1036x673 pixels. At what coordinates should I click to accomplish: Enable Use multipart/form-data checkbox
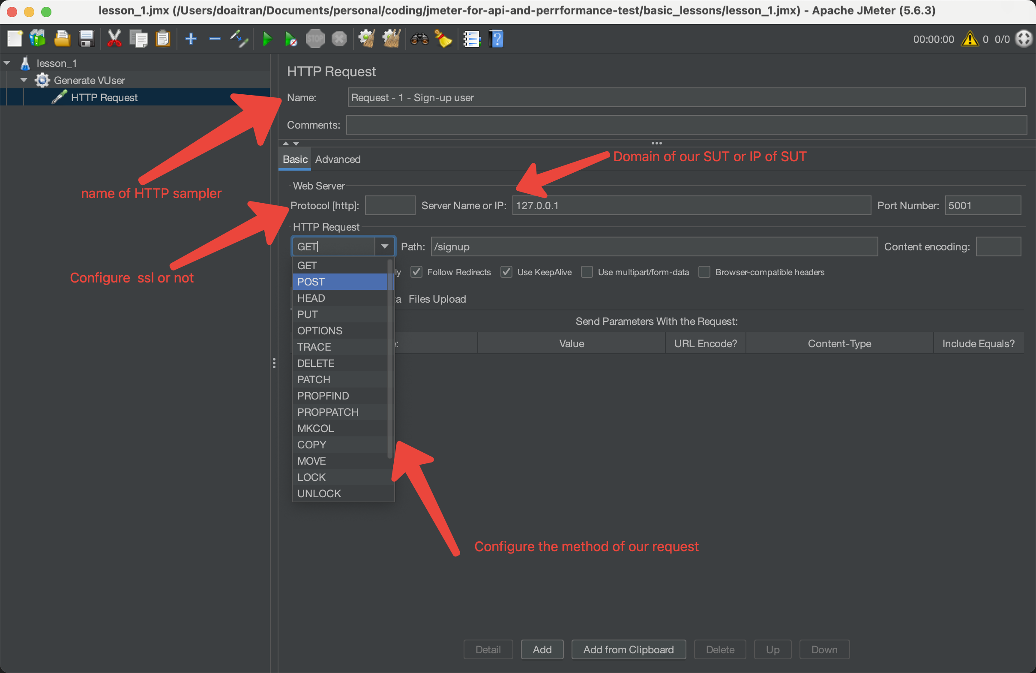coord(587,272)
